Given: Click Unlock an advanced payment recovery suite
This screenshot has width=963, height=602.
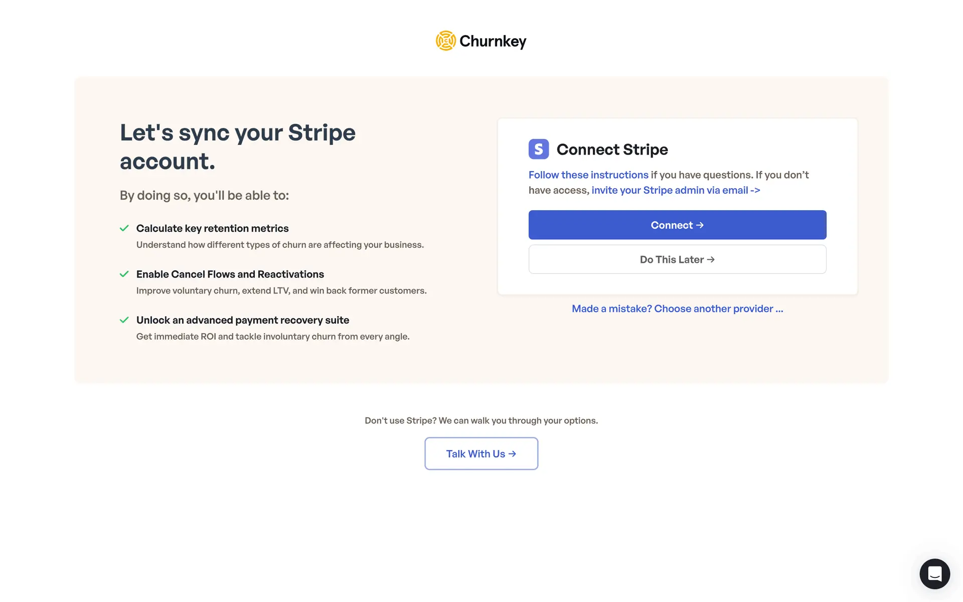Looking at the screenshot, I should point(242,320).
